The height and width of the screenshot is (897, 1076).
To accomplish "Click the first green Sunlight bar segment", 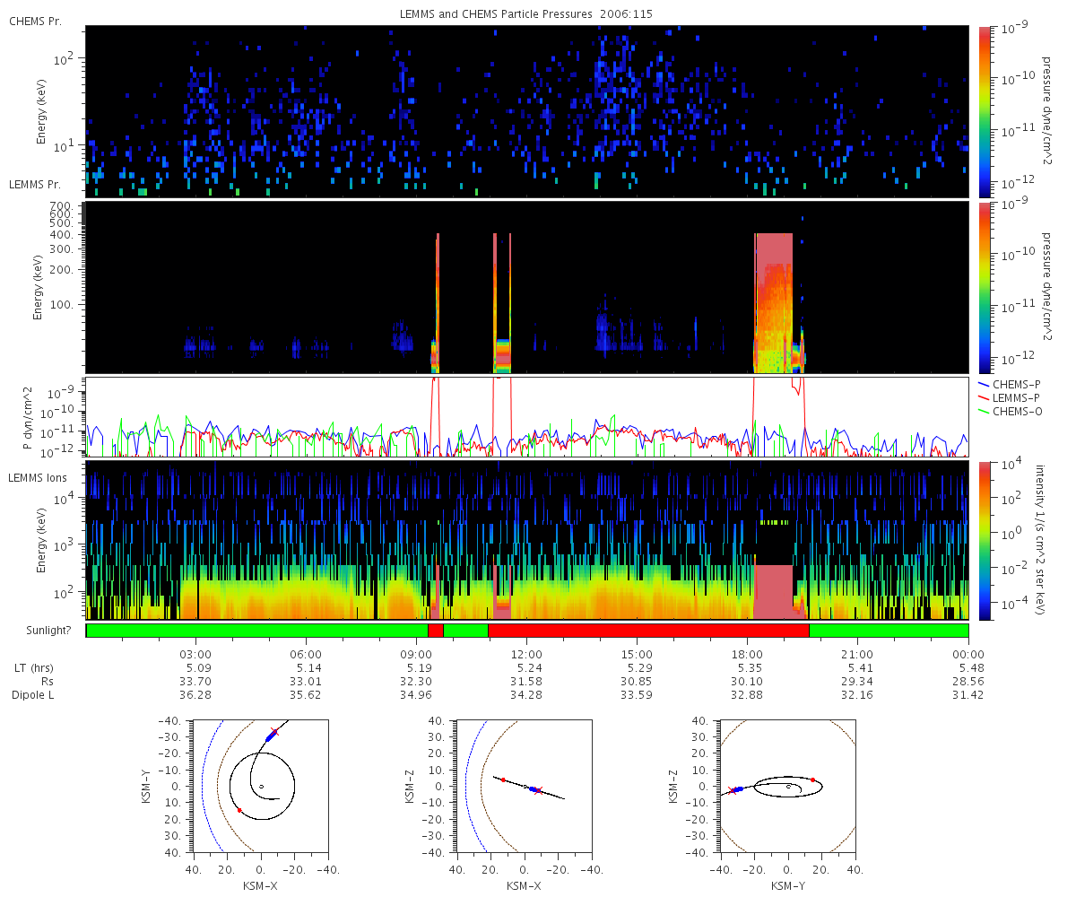I will coord(257,631).
